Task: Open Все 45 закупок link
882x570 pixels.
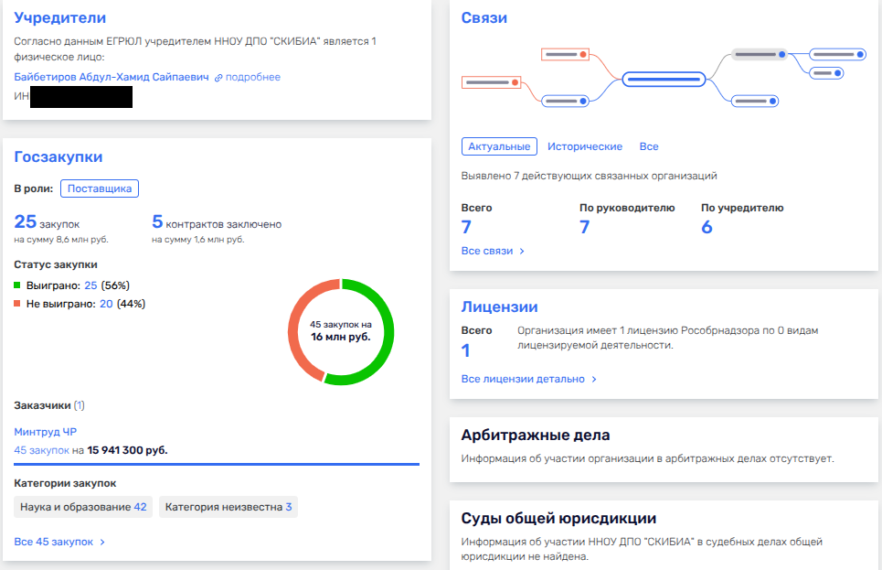Action: (x=60, y=542)
